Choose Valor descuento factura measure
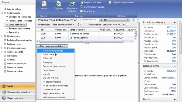Screen dimensions: 182x102 (54, 97)
